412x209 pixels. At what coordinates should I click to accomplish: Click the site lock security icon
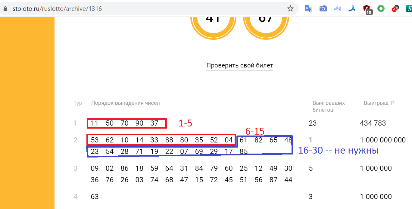[5, 9]
